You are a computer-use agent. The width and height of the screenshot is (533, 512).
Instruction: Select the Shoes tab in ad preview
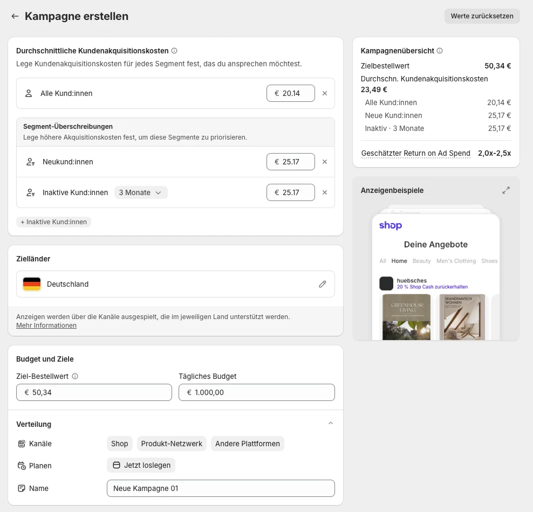[489, 261]
